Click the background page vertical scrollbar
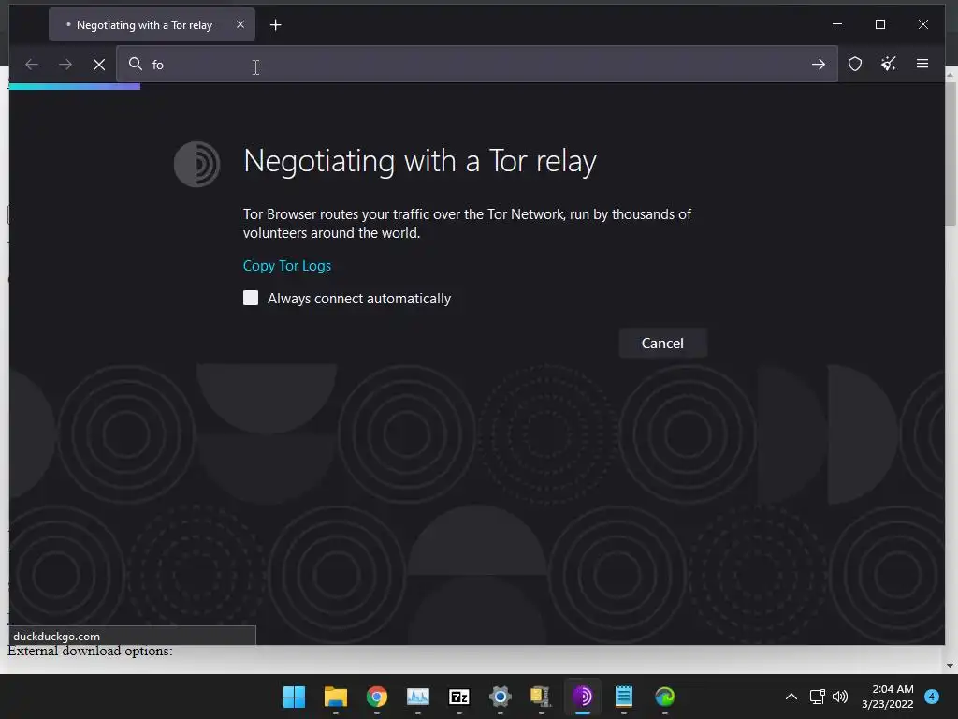The image size is (958, 719). (x=951, y=153)
